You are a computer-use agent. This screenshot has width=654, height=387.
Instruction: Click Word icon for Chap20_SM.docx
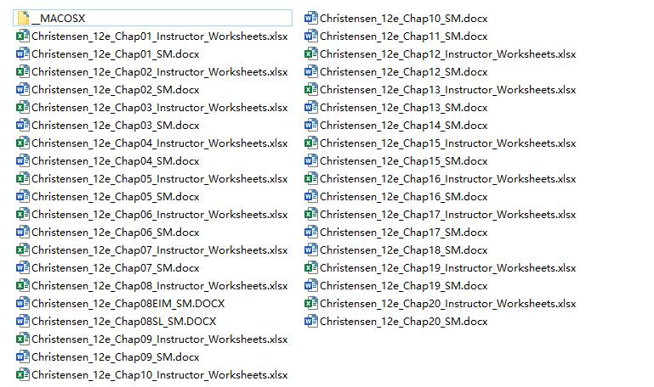tap(311, 322)
